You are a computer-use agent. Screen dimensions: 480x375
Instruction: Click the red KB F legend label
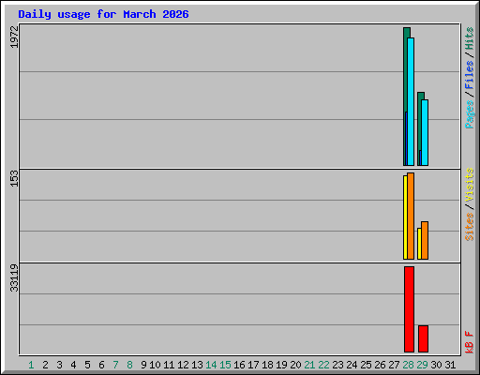pos(470,342)
